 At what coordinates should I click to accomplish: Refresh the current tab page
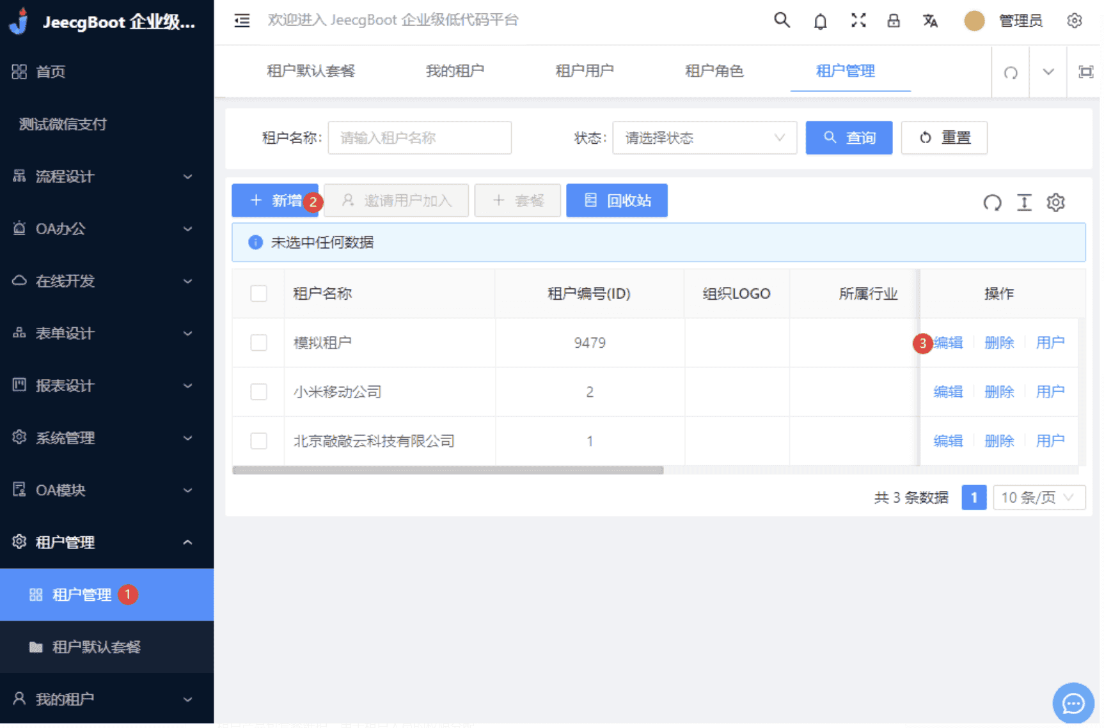1011,72
